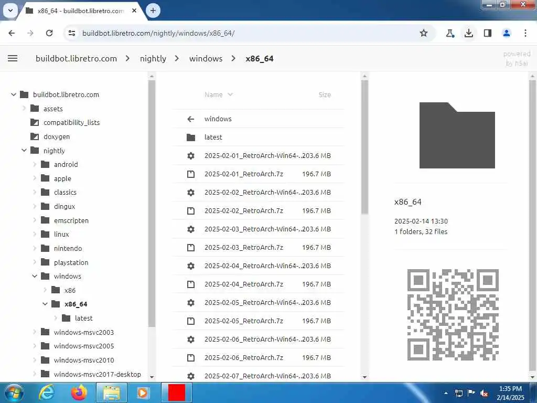Expand the android tree folder
The width and height of the screenshot is (537, 403).
click(35, 164)
